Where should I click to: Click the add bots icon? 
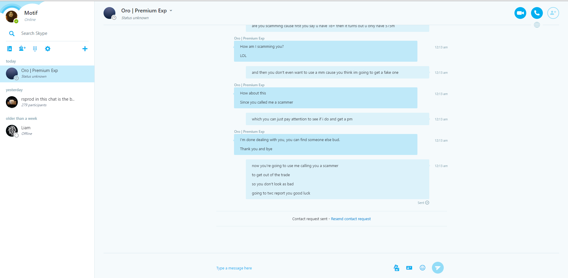point(22,49)
